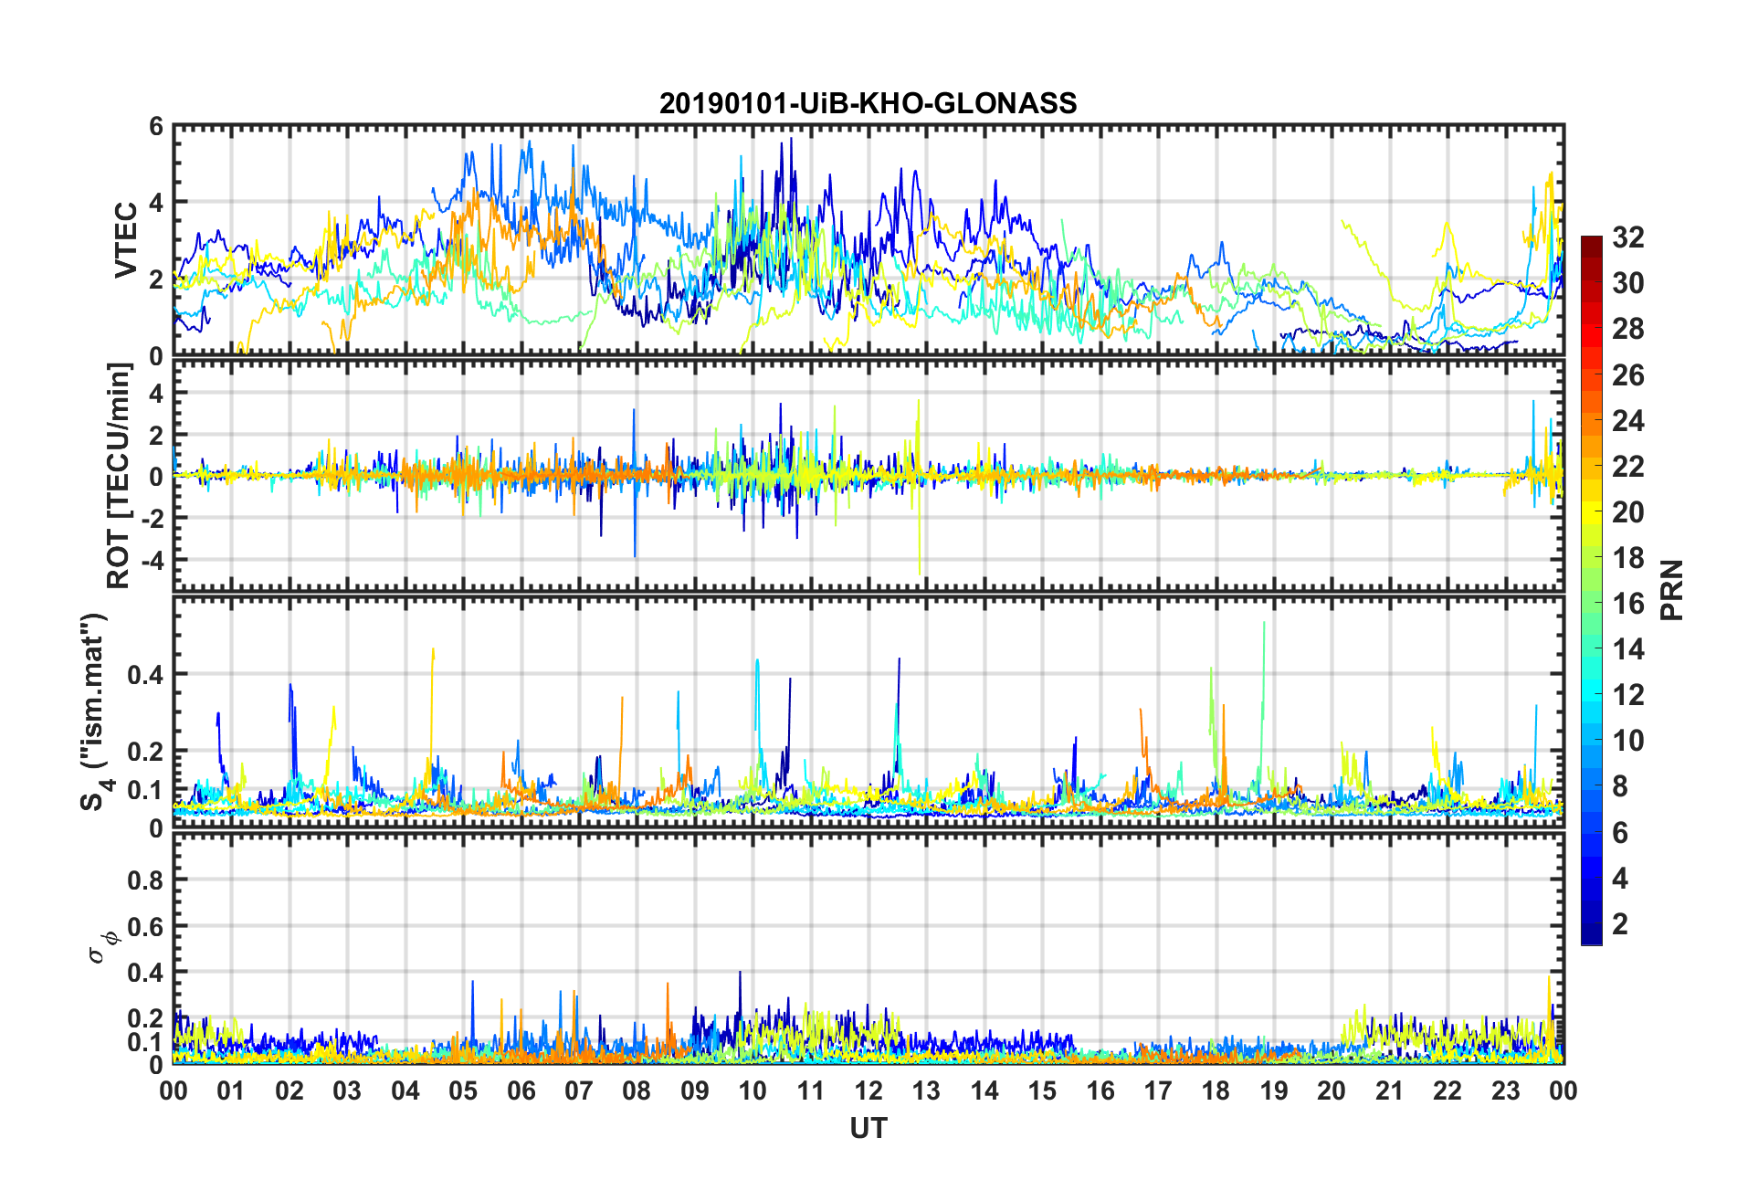Click the VTEC y-axis label
Image resolution: width=1737 pixels, height=1180 pixels.
pyautogui.click(x=126, y=240)
